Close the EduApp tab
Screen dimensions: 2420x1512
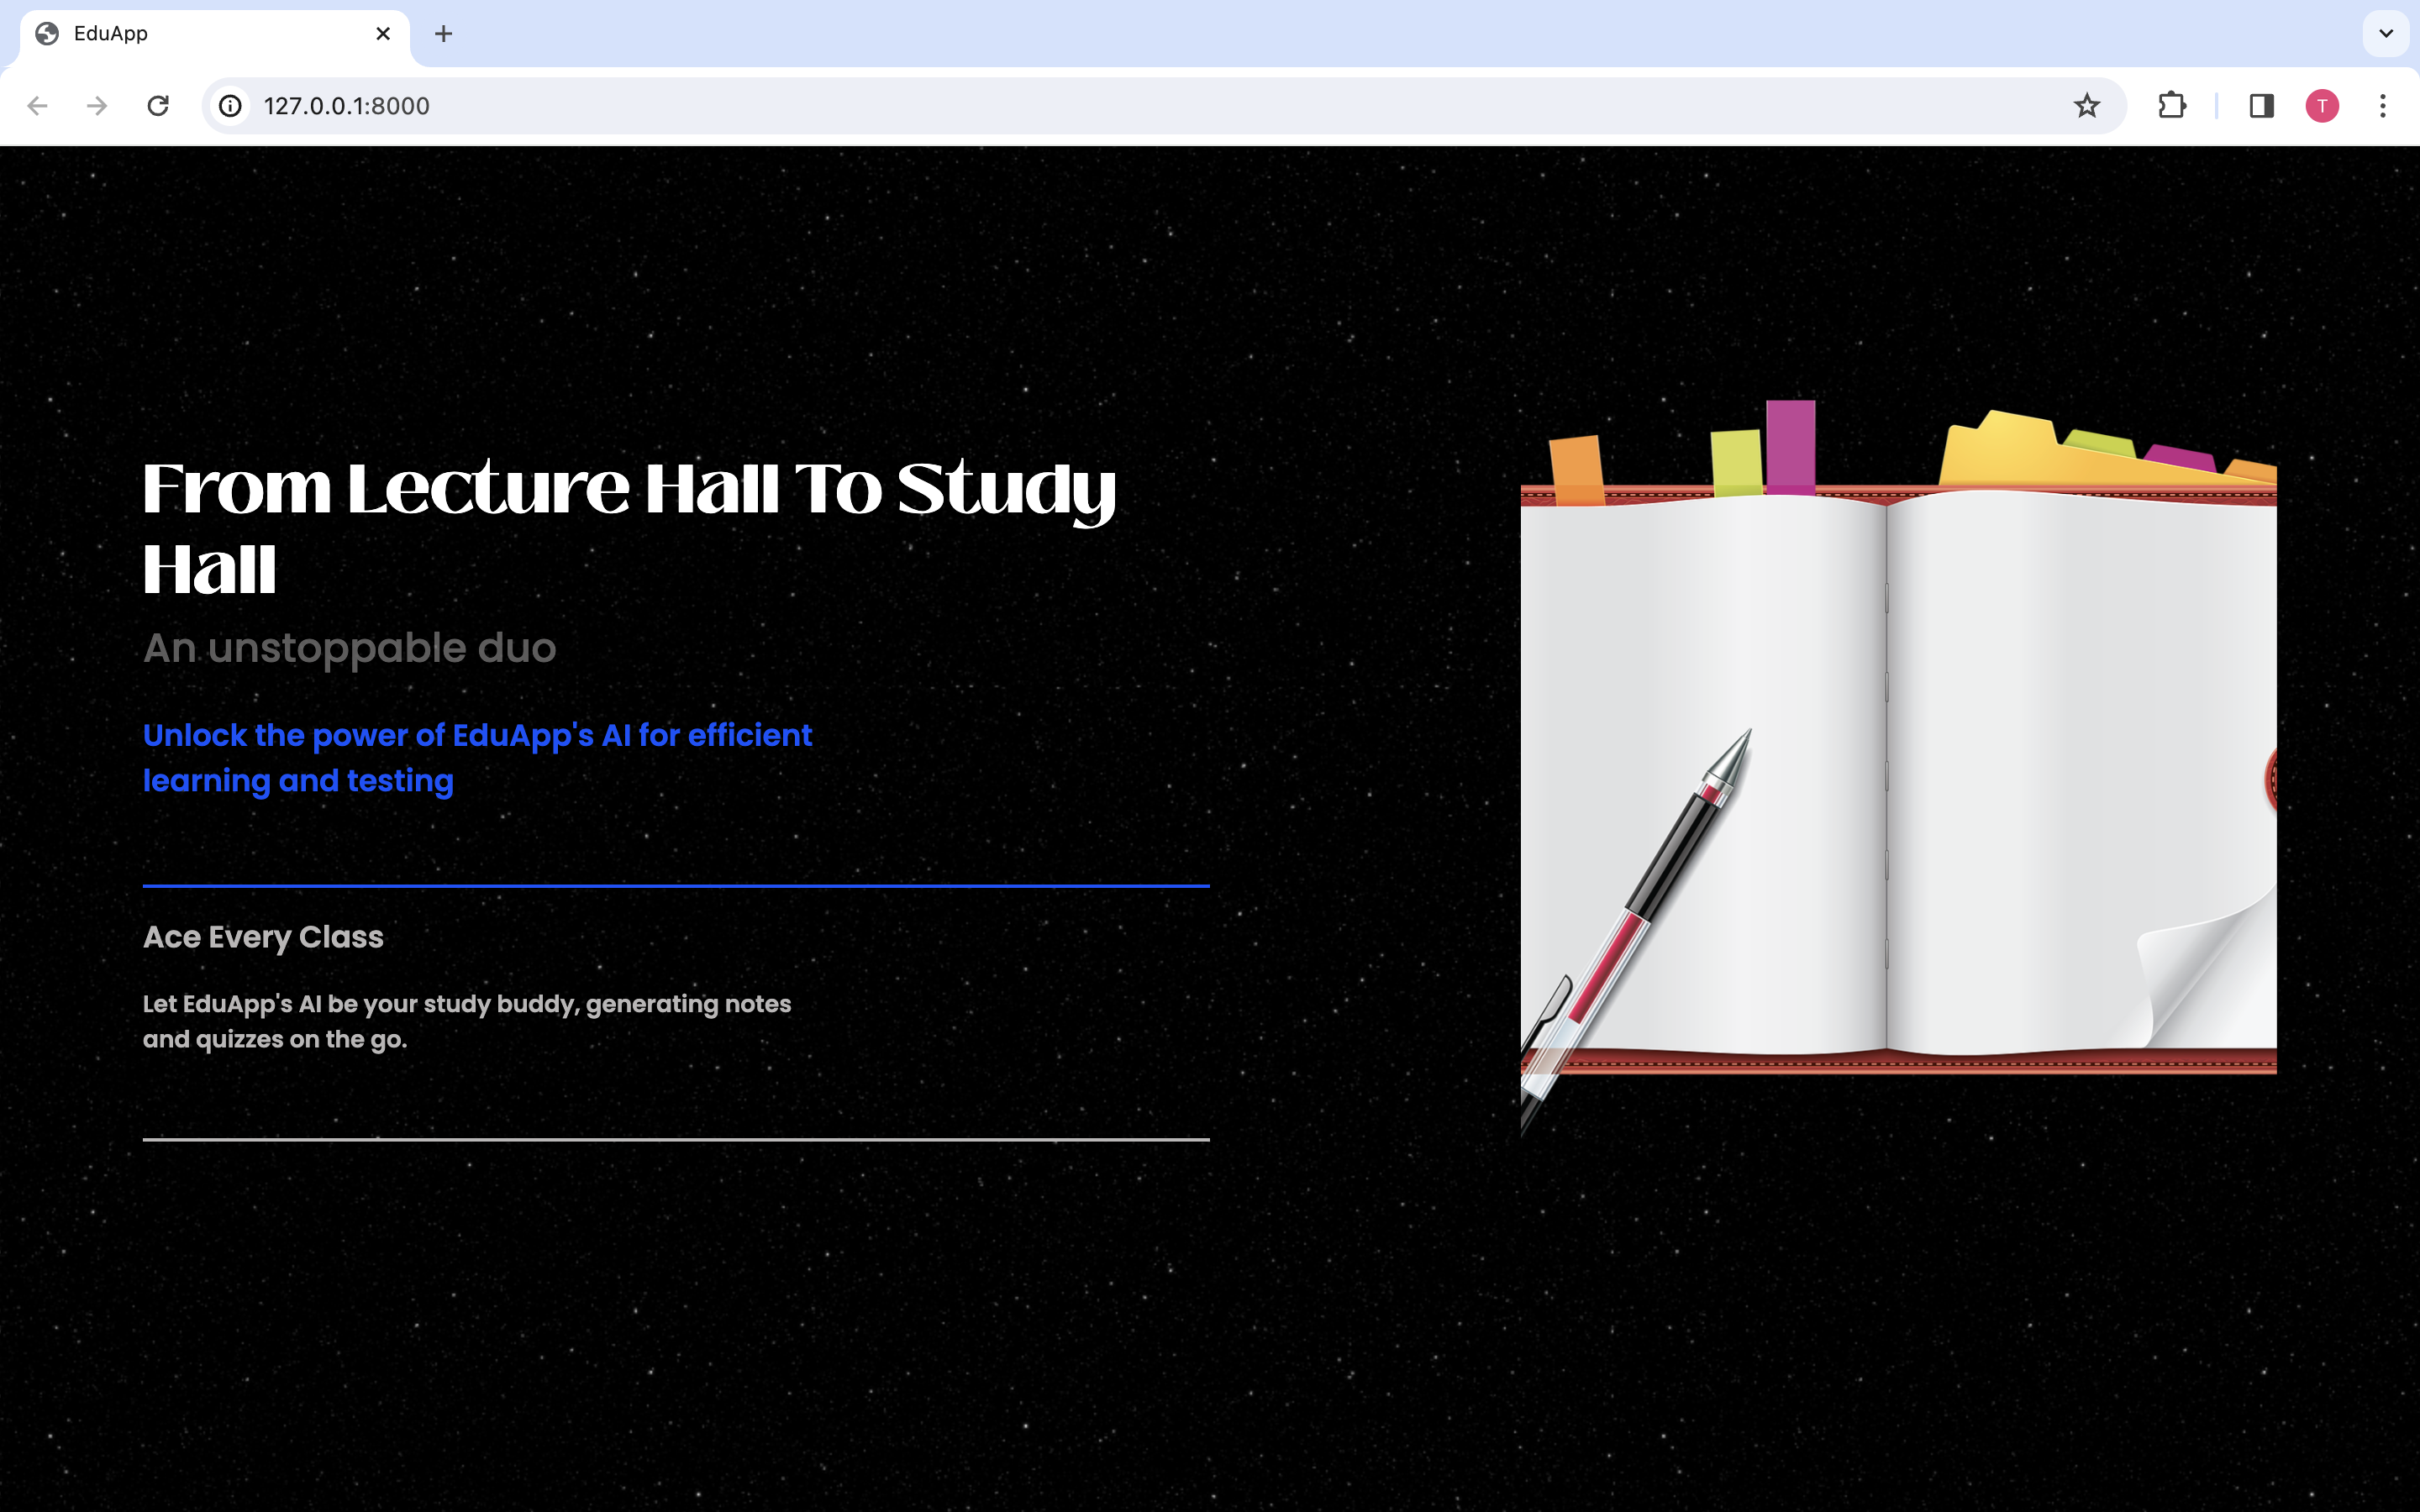pos(383,34)
